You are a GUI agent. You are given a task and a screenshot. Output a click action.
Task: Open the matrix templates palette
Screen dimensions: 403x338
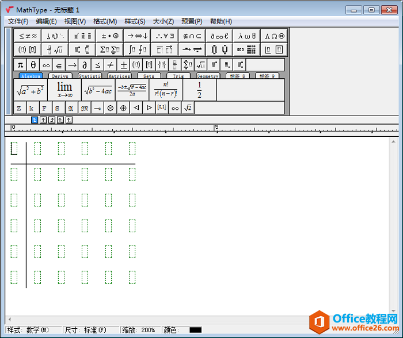(x=247, y=49)
